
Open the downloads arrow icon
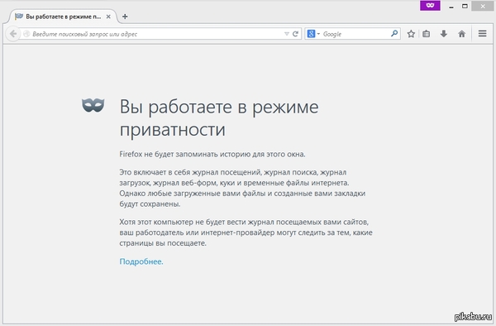(x=444, y=34)
